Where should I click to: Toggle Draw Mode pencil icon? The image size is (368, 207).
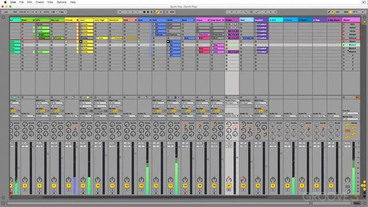point(329,12)
